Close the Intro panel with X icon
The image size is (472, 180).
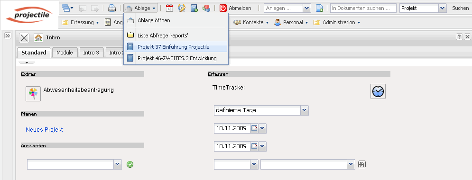[x=24, y=37]
